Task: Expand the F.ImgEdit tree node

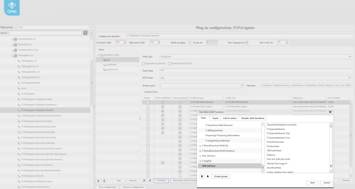Action: pos(200,161)
